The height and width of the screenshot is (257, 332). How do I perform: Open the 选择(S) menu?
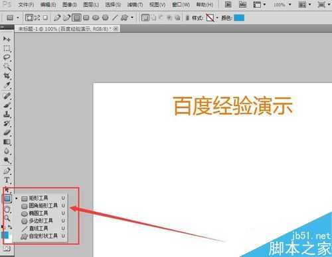[x=113, y=5]
